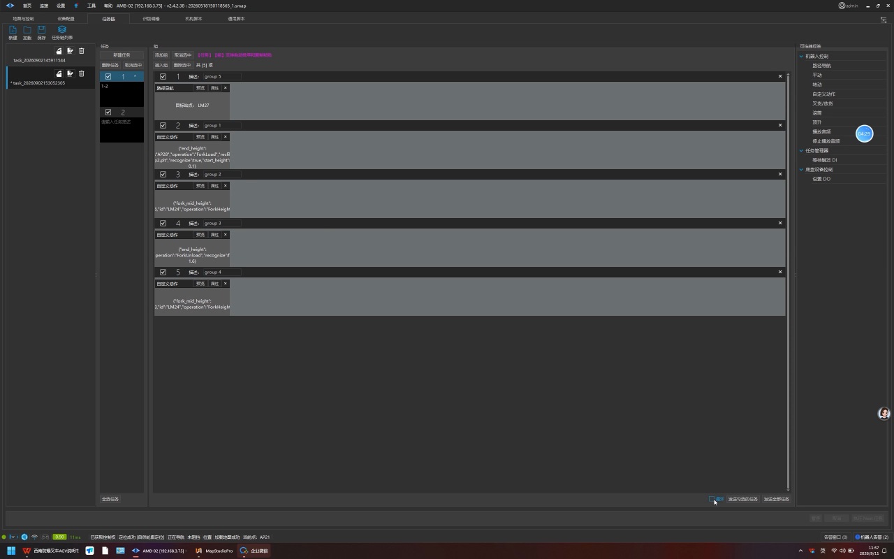The height and width of the screenshot is (559, 894).
Task: Click the floating avatar assistant icon
Action: point(884,414)
